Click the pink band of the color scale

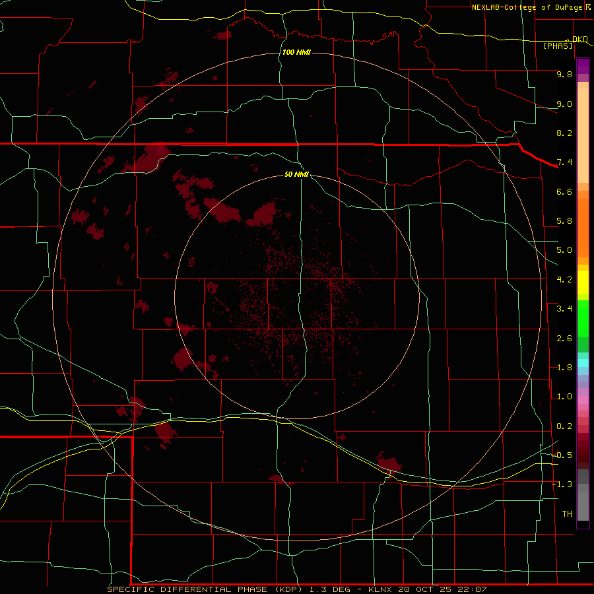583,400
